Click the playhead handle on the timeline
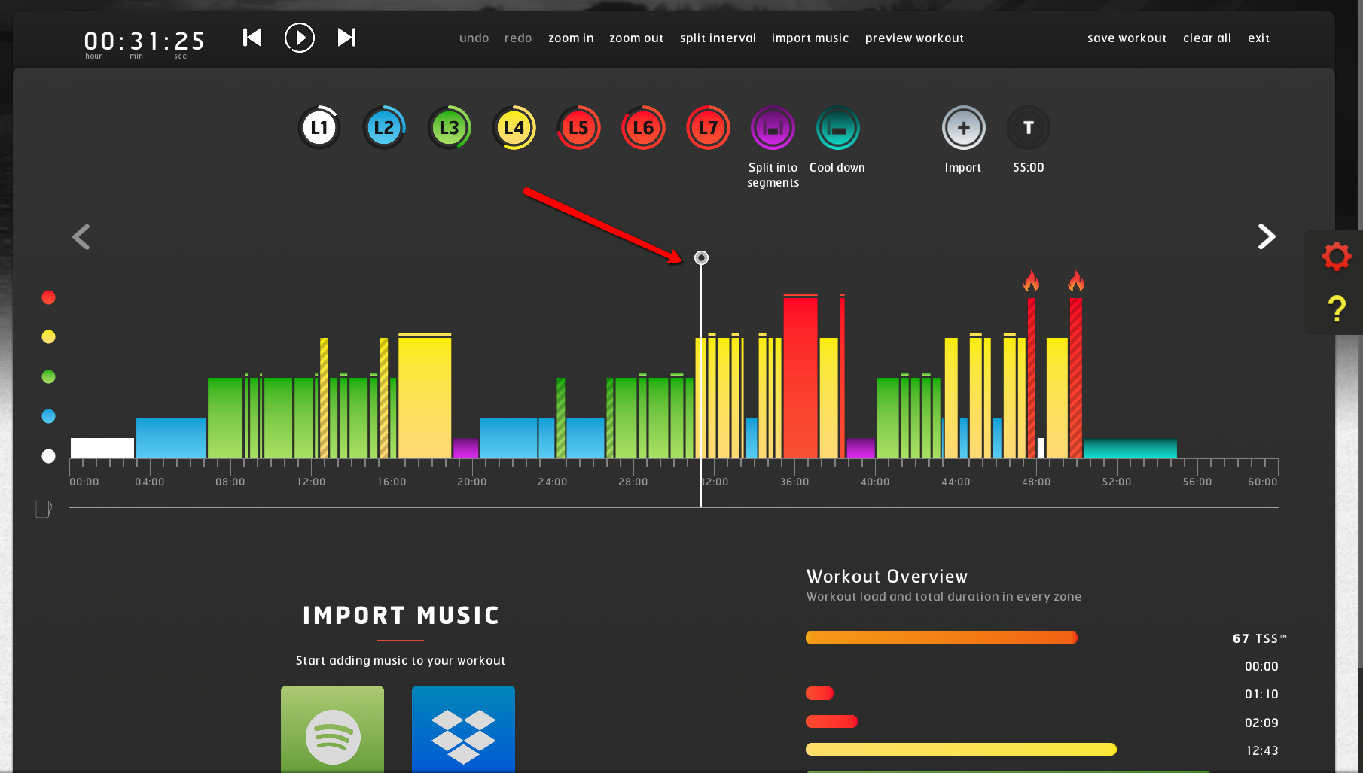The width and height of the screenshot is (1363, 773). click(701, 258)
